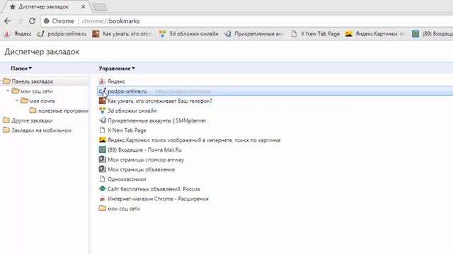Click X New Tab Page icon in list
The height and width of the screenshot is (255, 453).
coord(102,130)
